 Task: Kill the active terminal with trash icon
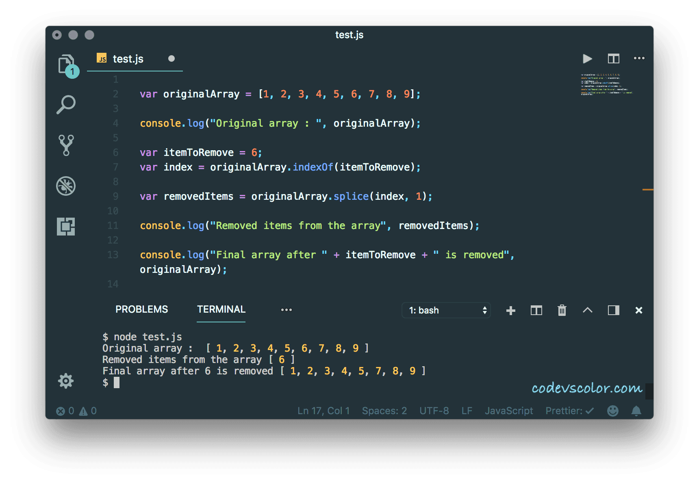tap(562, 310)
